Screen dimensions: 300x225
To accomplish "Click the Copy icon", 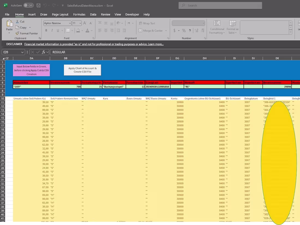I will (x=17, y=27).
